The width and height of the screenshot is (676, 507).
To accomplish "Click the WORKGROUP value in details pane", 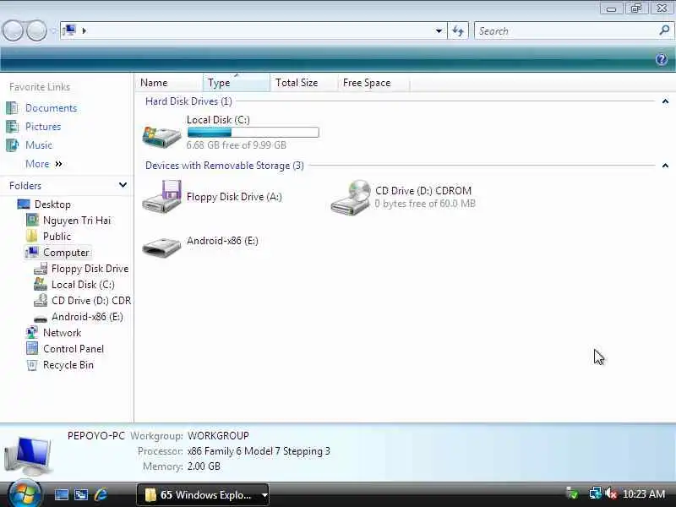I will 218,436.
